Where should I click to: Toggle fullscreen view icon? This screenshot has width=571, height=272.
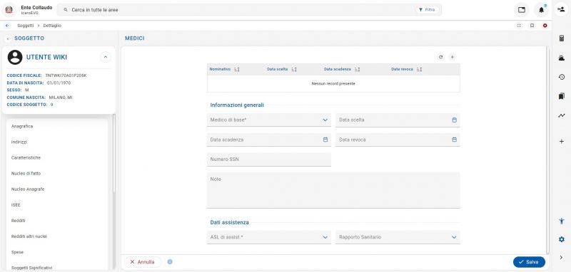[x=519, y=26]
